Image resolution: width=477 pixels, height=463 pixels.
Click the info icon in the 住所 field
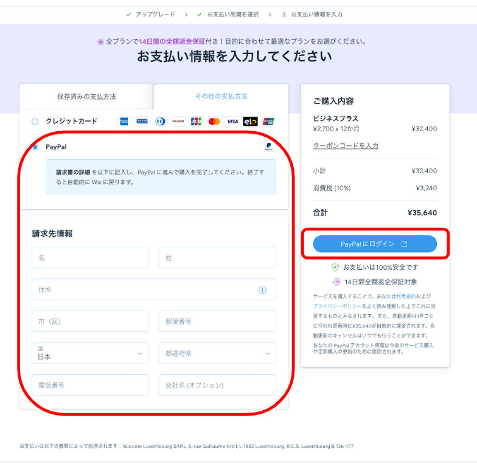click(262, 290)
